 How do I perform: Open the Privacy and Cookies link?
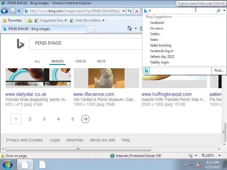(24, 140)
